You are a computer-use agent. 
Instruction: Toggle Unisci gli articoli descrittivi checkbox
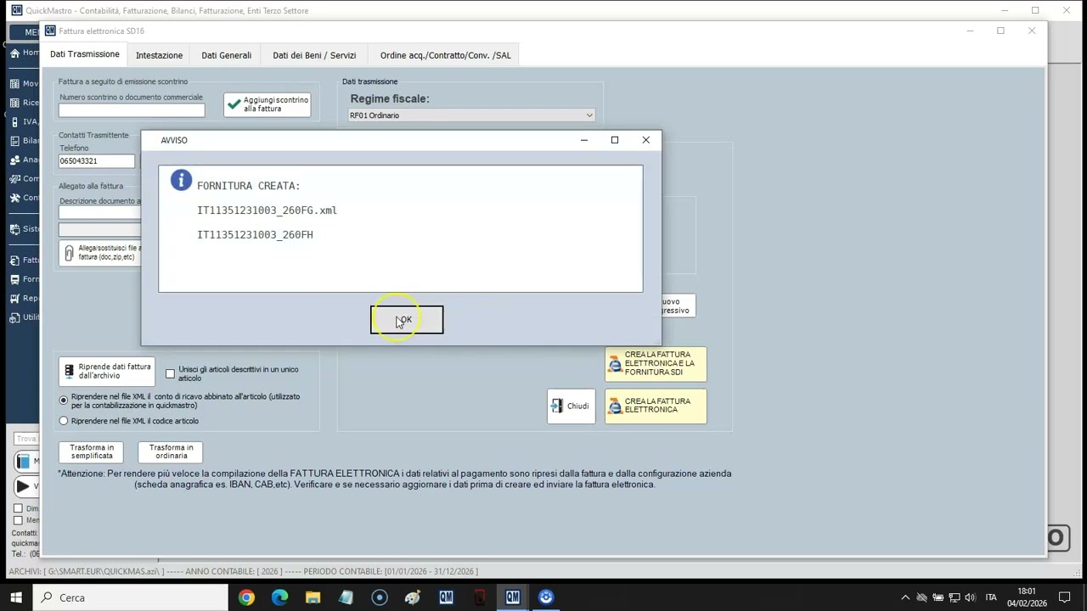click(170, 373)
